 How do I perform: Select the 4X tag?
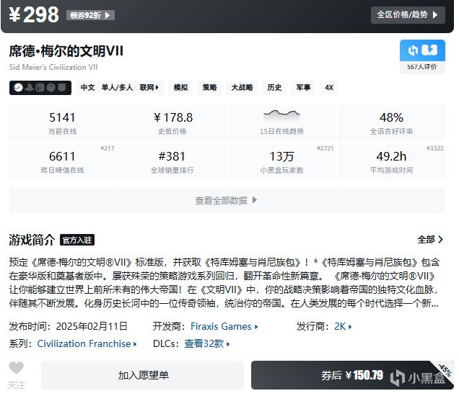[x=329, y=87]
